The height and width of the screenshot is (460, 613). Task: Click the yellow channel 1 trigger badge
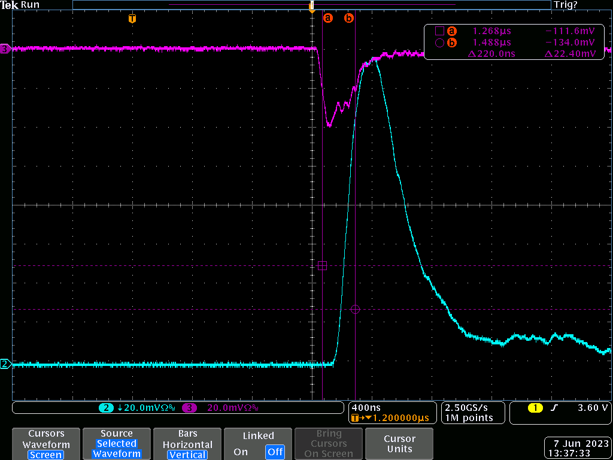tap(535, 408)
